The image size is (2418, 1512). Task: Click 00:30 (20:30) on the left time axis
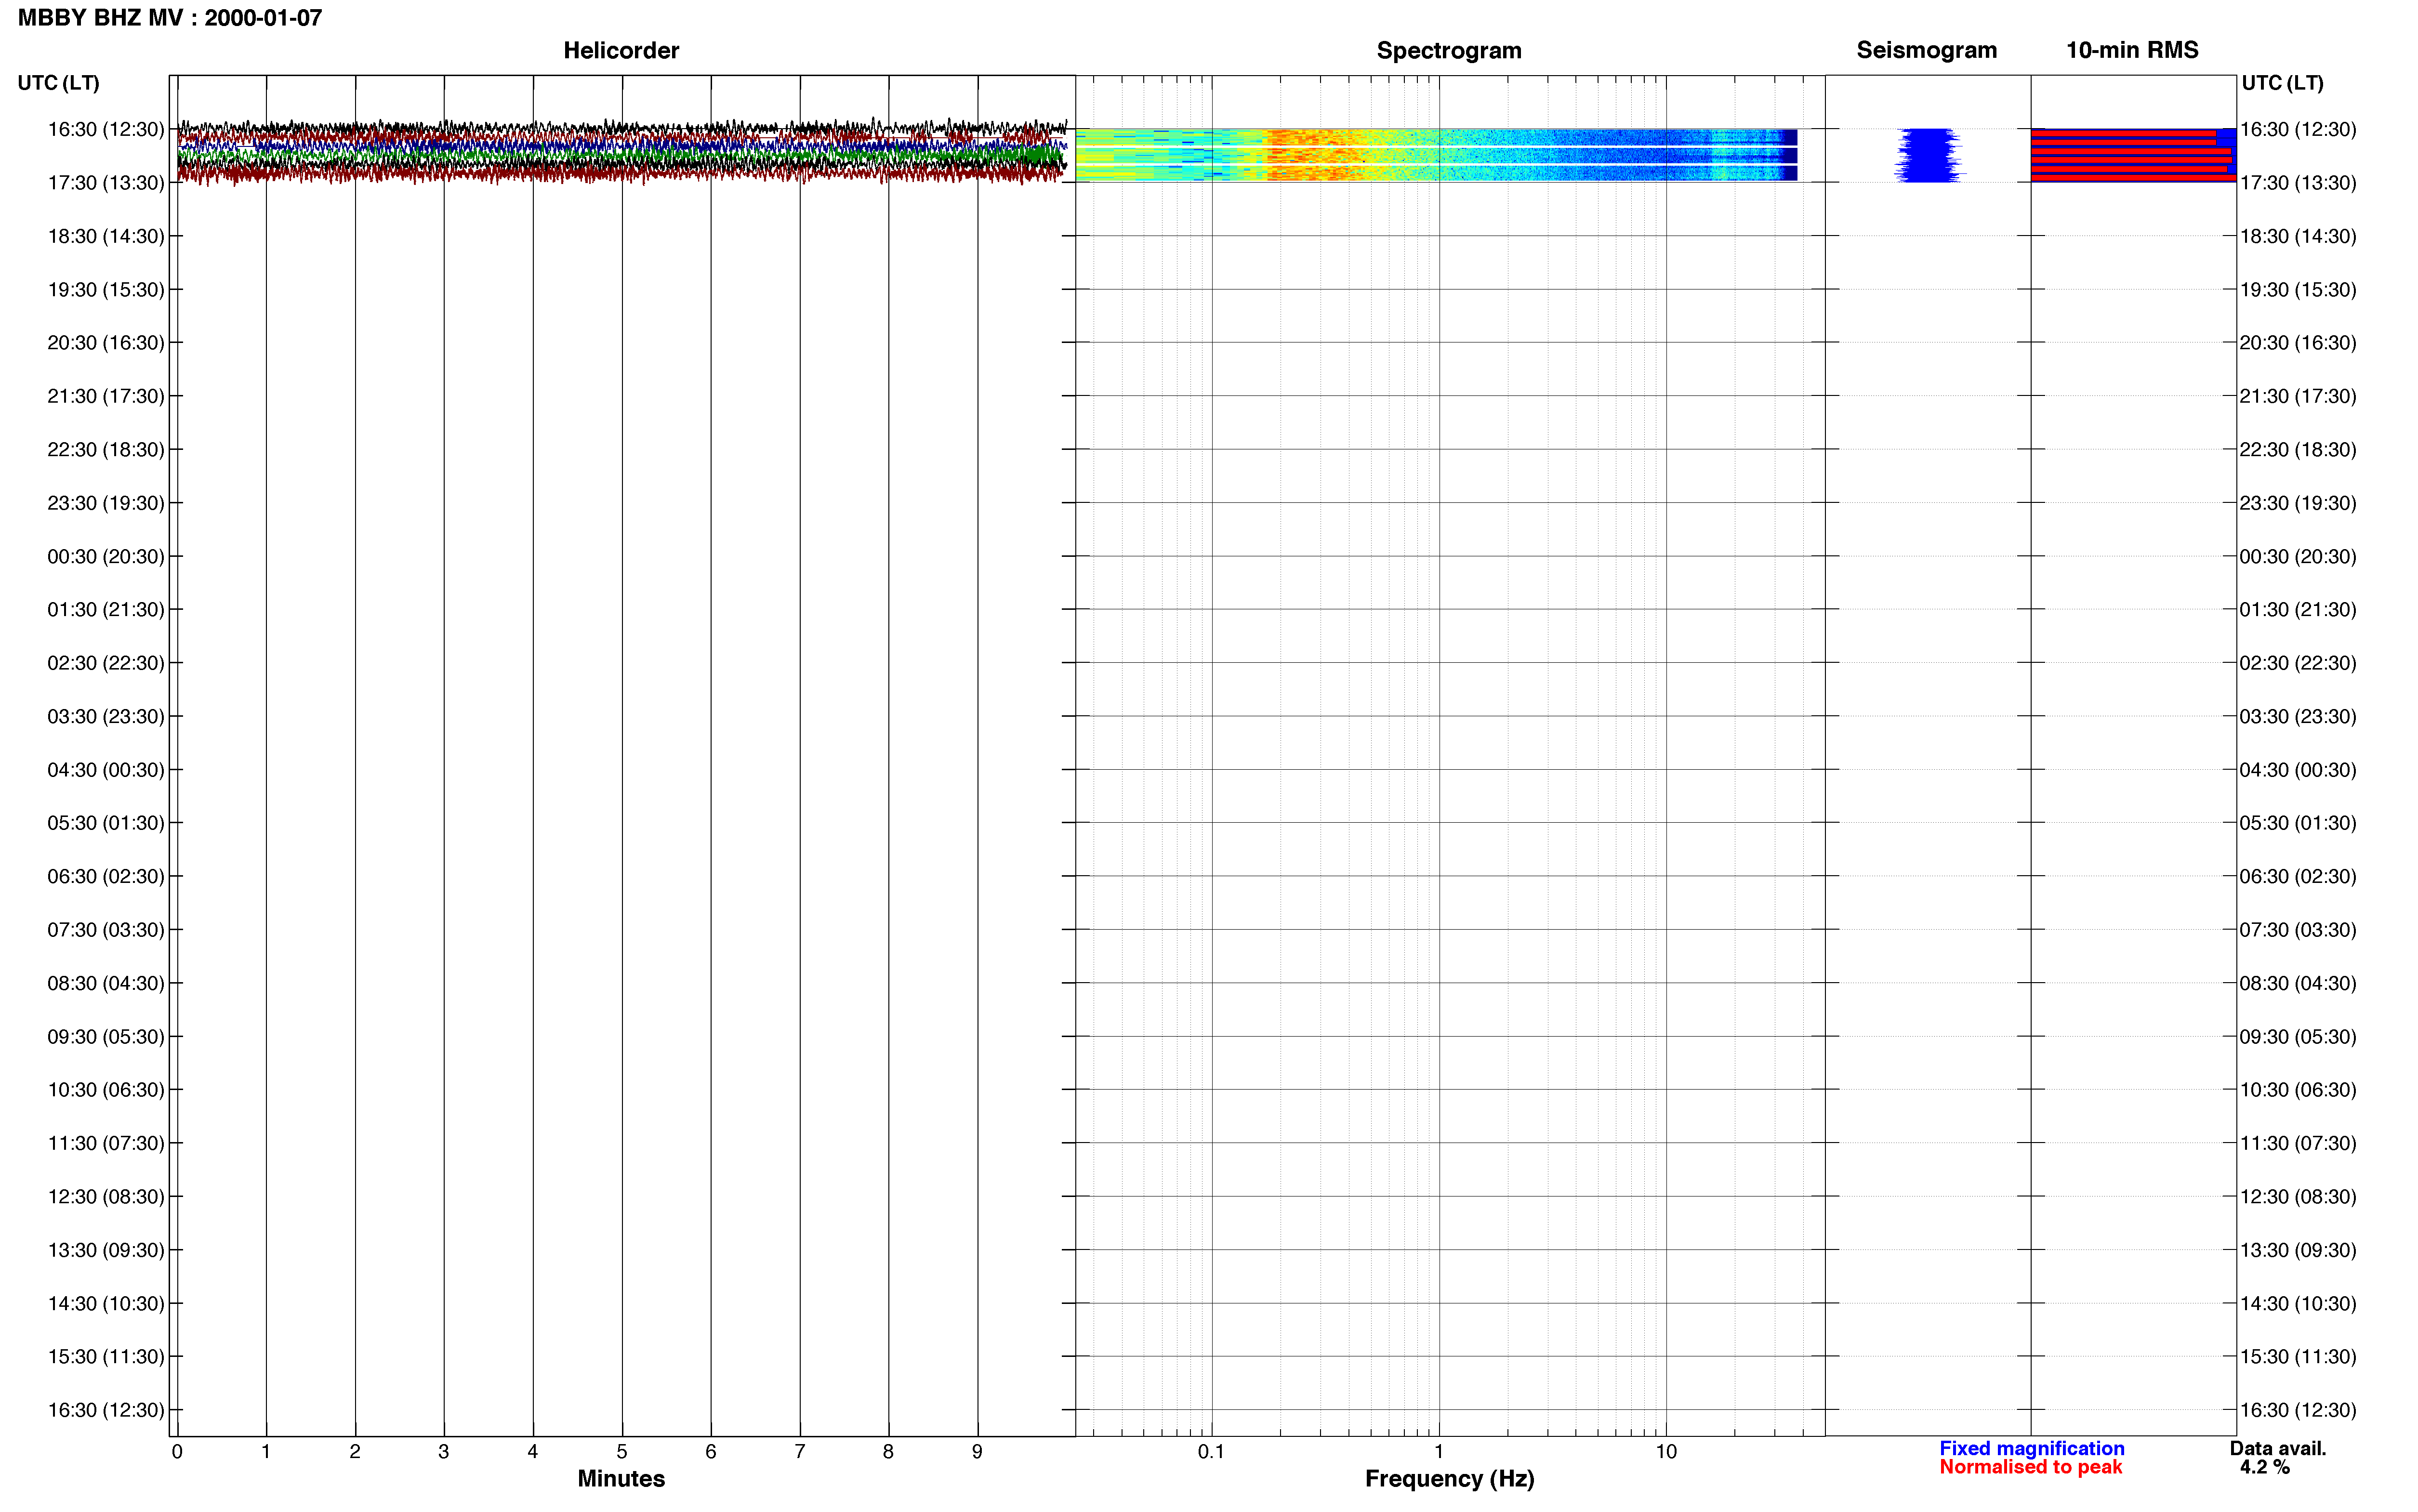point(106,556)
